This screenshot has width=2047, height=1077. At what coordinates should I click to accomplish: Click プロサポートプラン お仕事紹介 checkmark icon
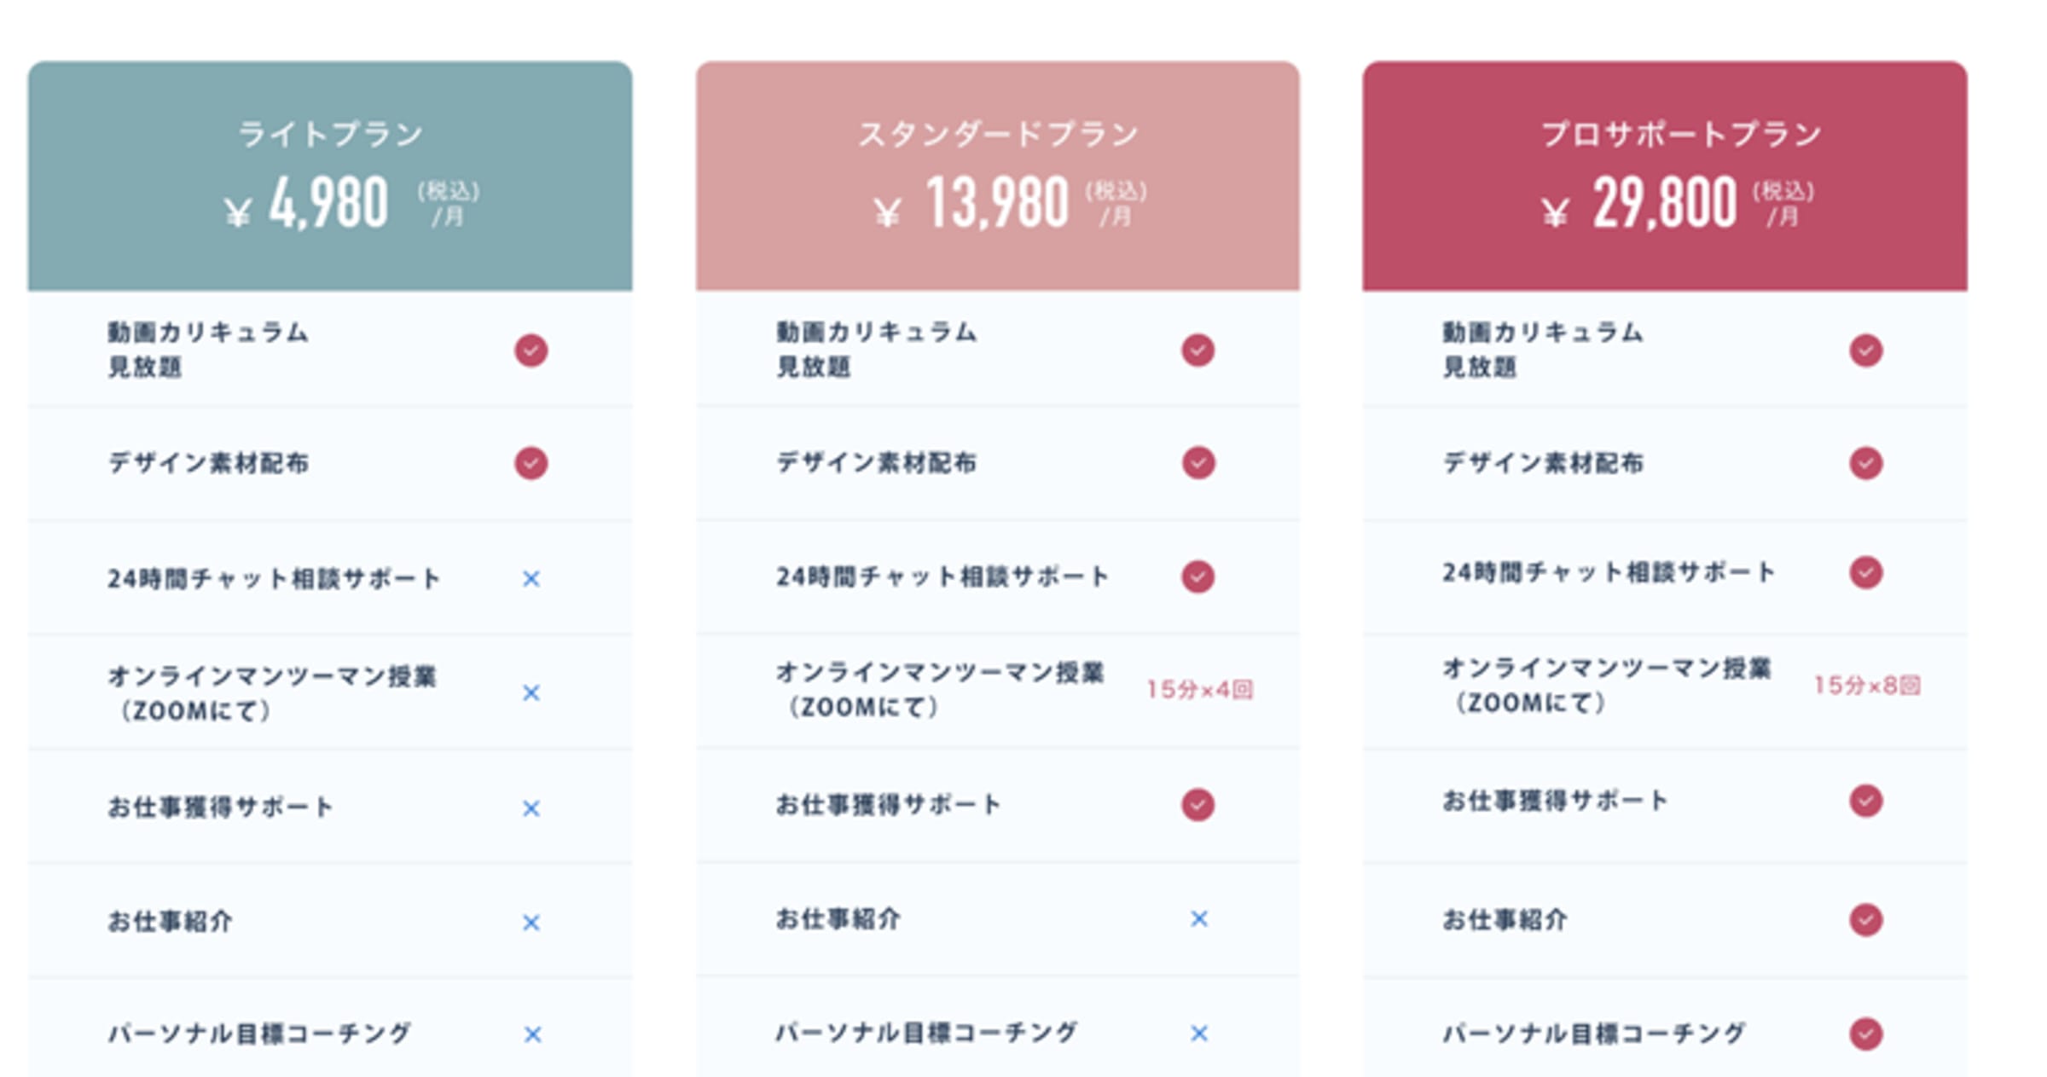click(x=1865, y=920)
